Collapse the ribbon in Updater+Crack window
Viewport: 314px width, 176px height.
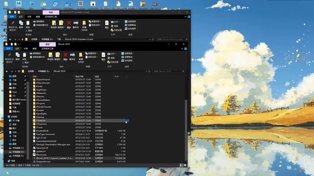click(185, 17)
